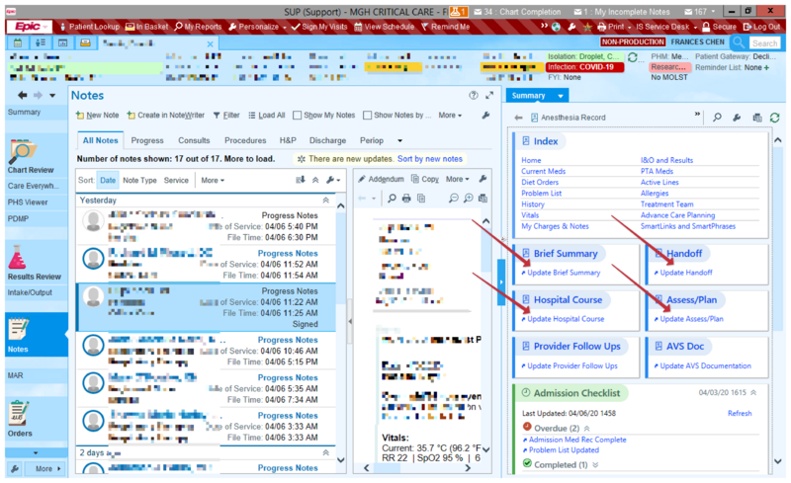Click Create in NoteWriter
Screen dimensions: 791x483
tap(166, 115)
